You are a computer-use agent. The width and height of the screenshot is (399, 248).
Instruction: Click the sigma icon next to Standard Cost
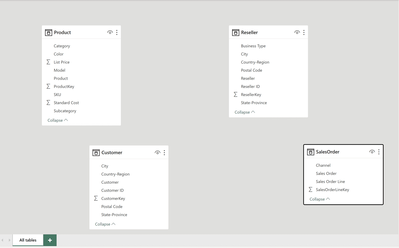[48, 102]
